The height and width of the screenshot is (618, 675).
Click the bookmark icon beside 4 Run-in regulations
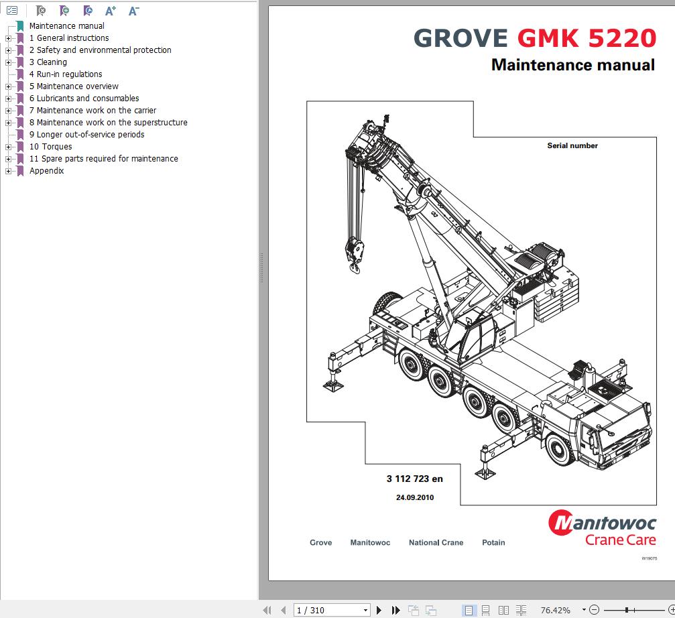pos(20,74)
